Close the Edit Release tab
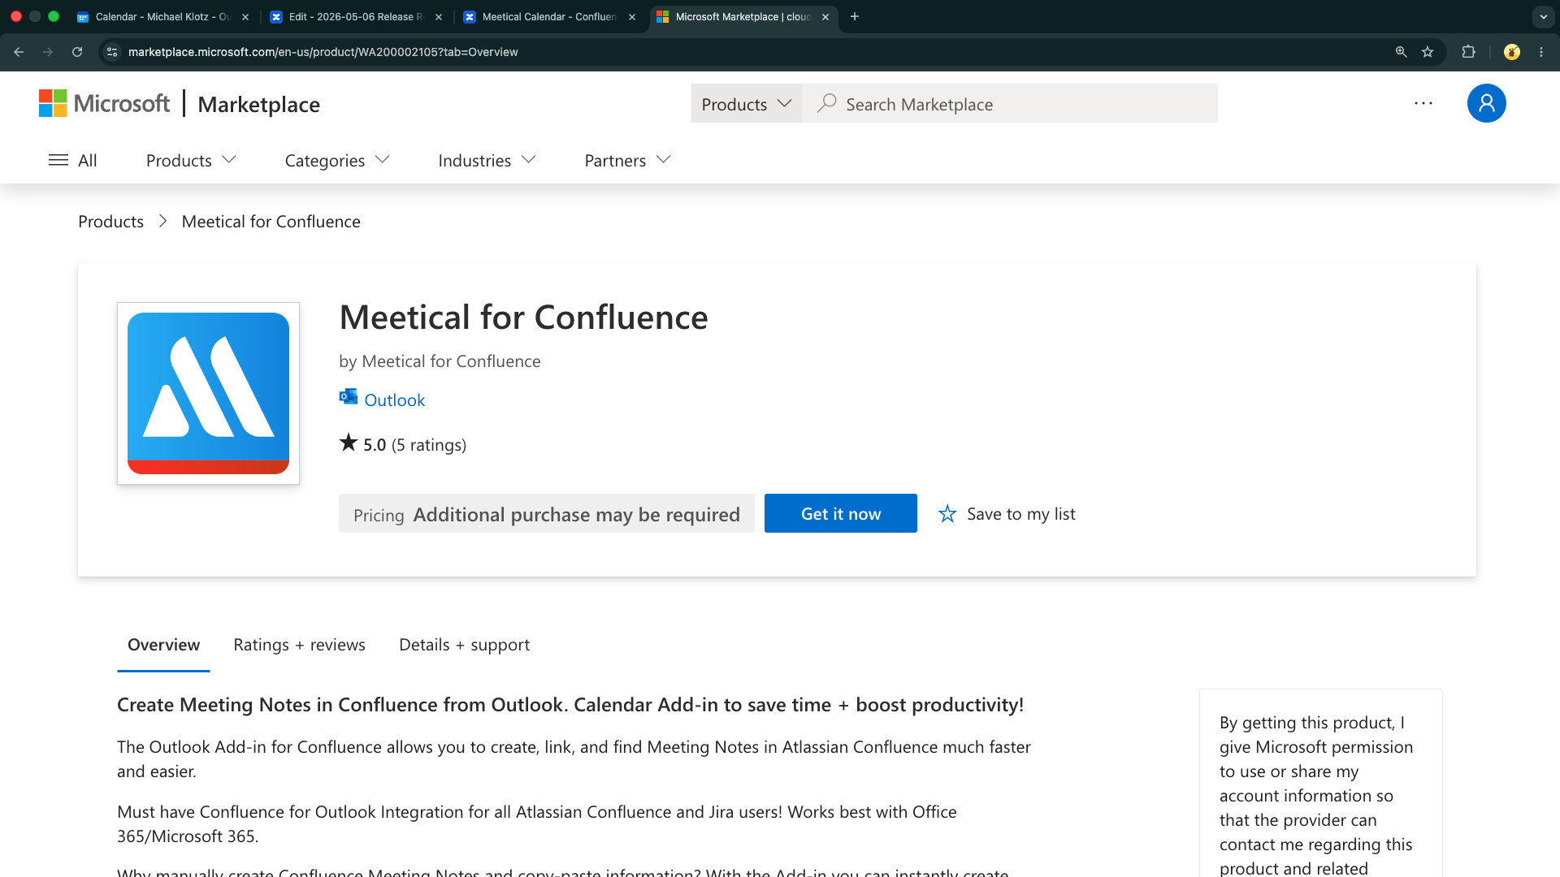Viewport: 1560px width, 877px height. pyautogui.click(x=439, y=16)
